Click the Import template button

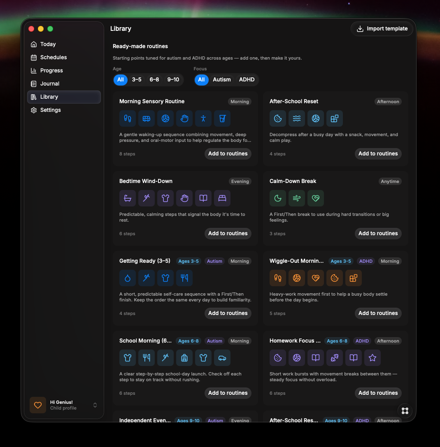[x=382, y=28]
